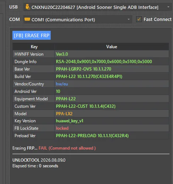Viewport: 173px width, 184px height.
Task: Click the Erasing FRP... log text
Action: (25, 148)
